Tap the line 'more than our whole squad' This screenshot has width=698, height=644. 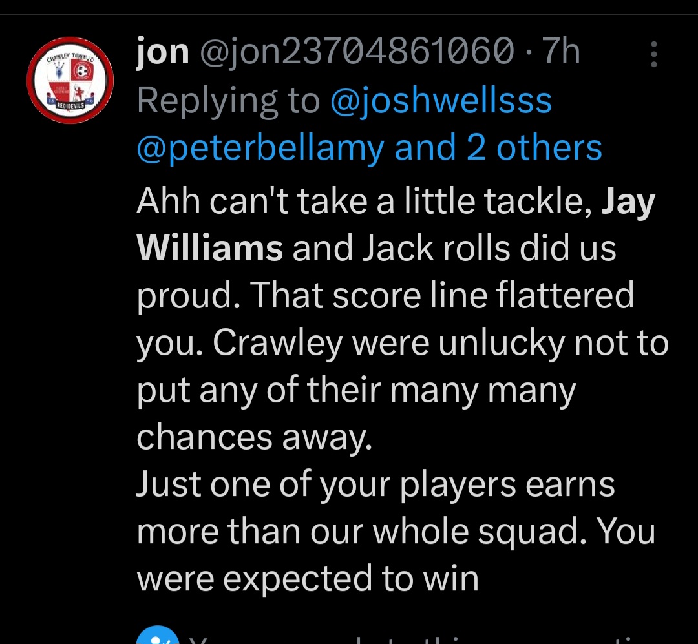tap(396, 532)
